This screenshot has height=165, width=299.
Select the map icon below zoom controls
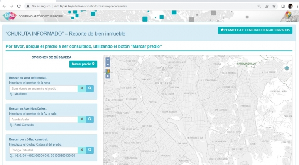pyautogui.click(x=108, y=71)
